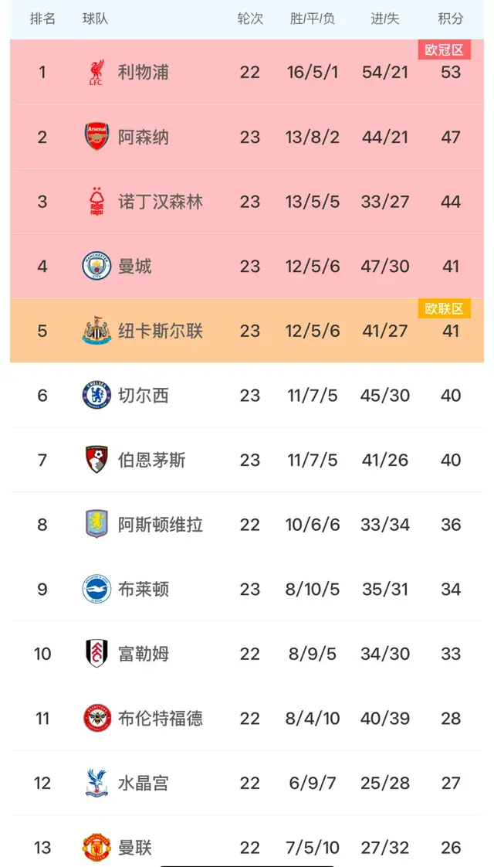Tap the Aston Villa crest

[x=96, y=525]
